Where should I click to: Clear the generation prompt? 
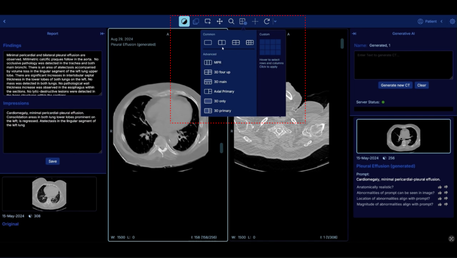[421, 85]
